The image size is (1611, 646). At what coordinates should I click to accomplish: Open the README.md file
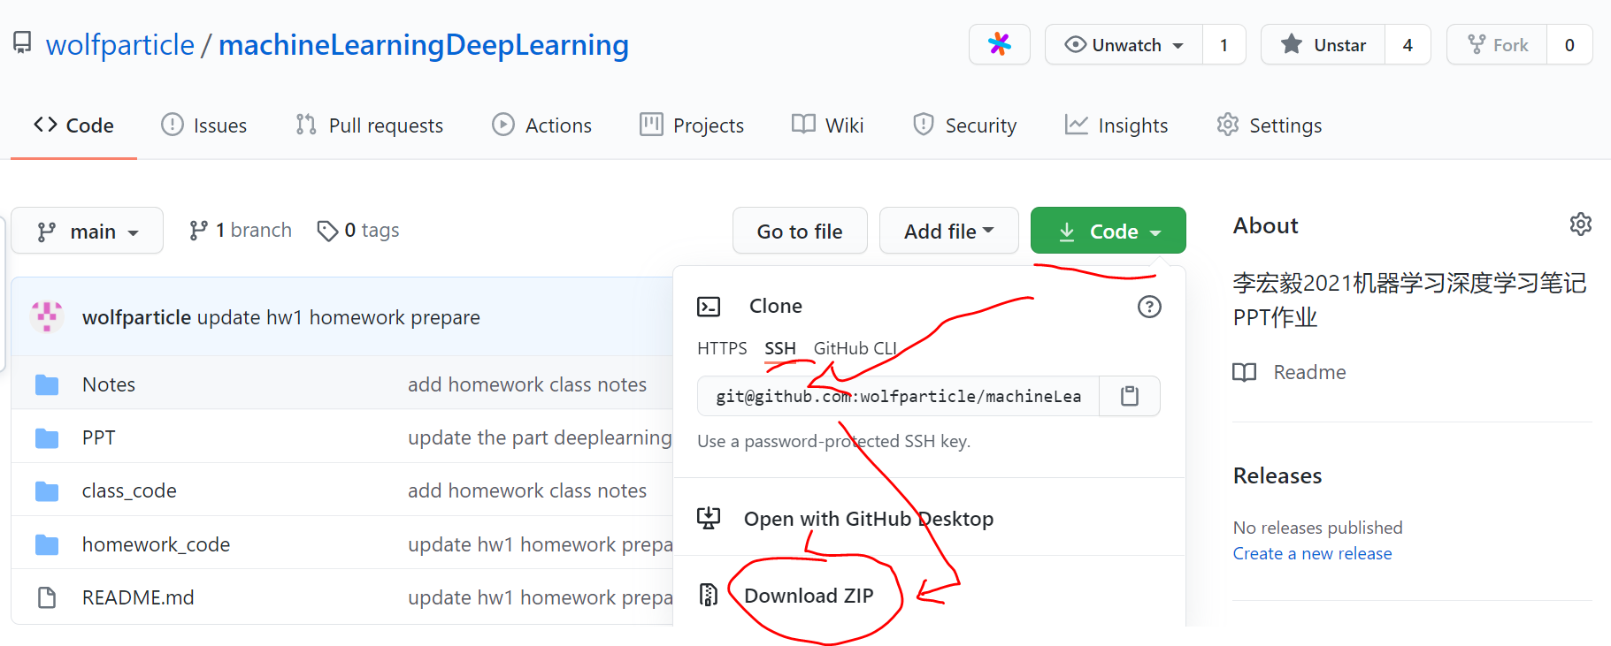pos(138,597)
